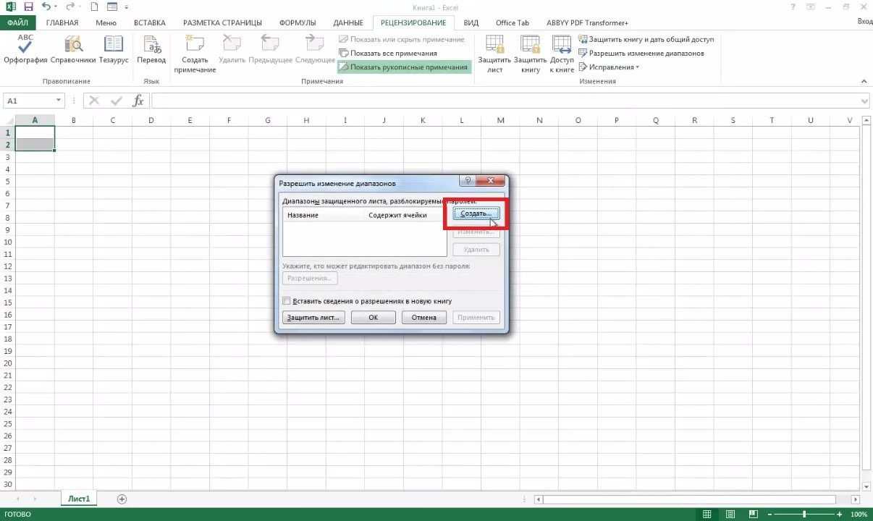Viewport: 873px width, 521px height.
Task: Свернуть ленту стрелкой справа
Action: click(864, 80)
